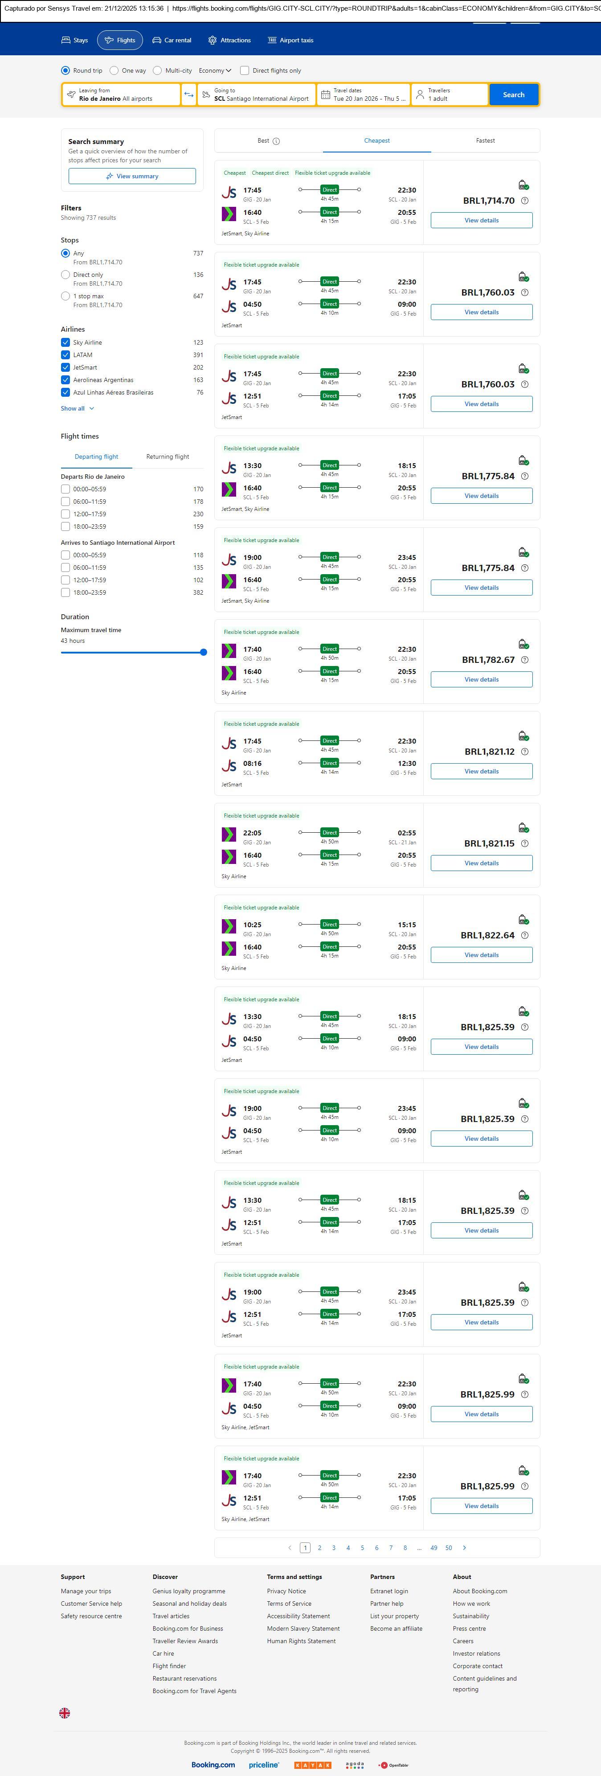Enable the Direct flights only checkbox
This screenshot has height=1776, width=601.
pos(245,70)
